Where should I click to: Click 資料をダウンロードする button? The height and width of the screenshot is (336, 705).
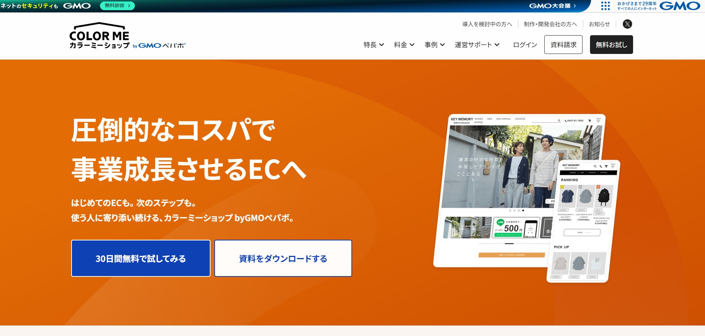coord(283,258)
